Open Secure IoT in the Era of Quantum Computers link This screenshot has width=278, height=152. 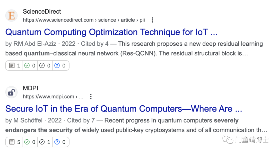point(124,109)
